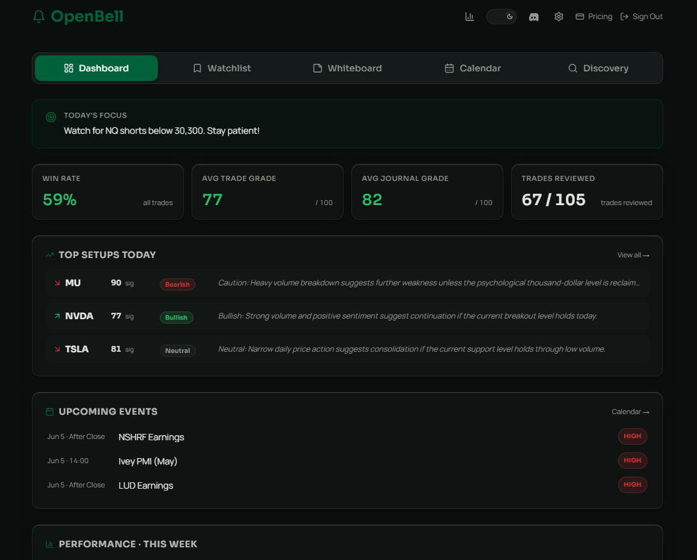Click the Bullish badge on NVDA

(176, 317)
